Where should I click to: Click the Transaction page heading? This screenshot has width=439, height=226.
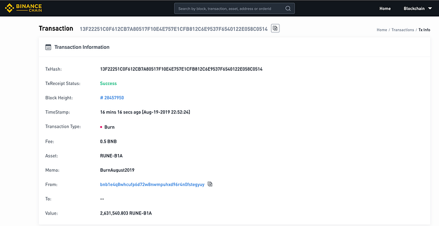point(56,29)
